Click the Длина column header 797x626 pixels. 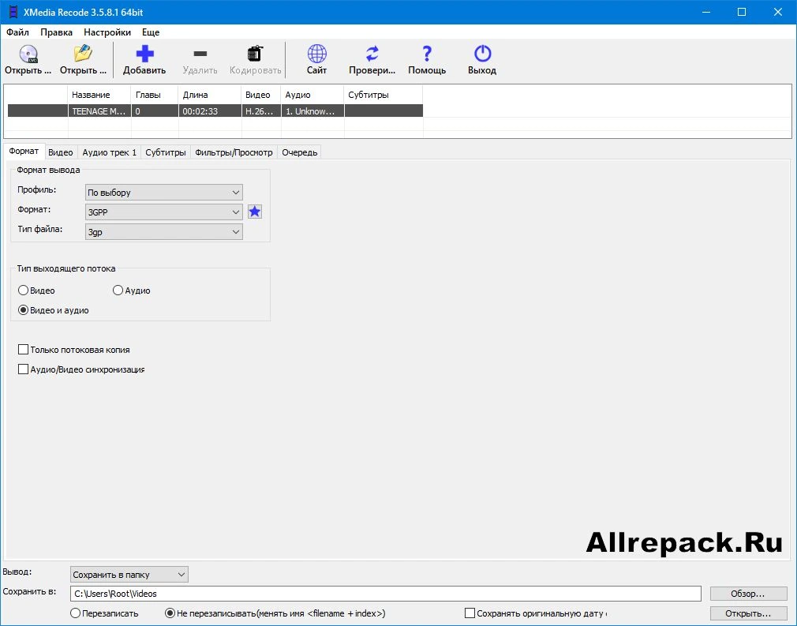pyautogui.click(x=209, y=95)
